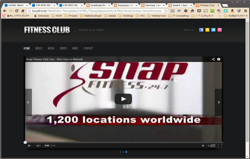
Task: Play the video with the center play button
Action: (123, 99)
